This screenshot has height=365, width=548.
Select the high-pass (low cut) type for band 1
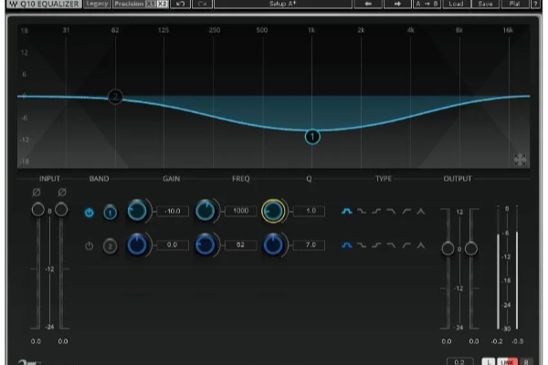pos(406,212)
